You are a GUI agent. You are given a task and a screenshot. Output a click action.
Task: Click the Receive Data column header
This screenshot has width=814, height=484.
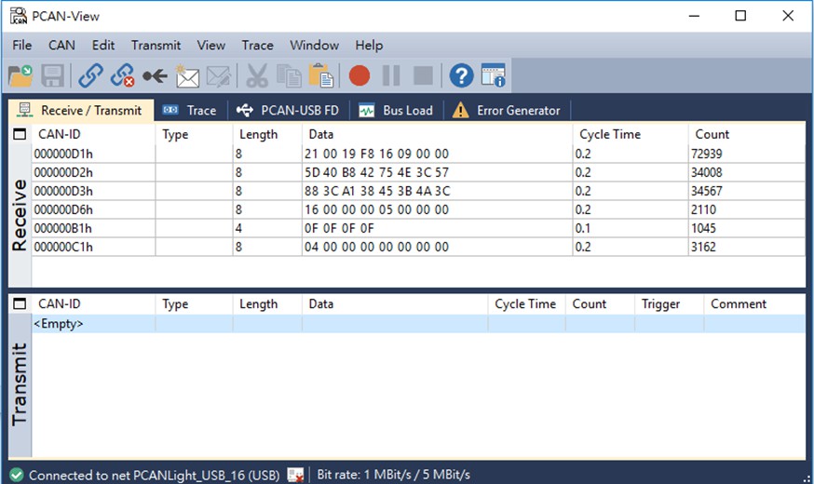[437, 134]
